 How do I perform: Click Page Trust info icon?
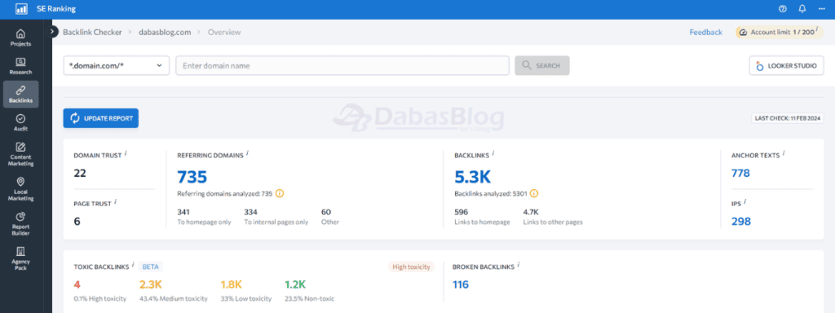(116, 202)
